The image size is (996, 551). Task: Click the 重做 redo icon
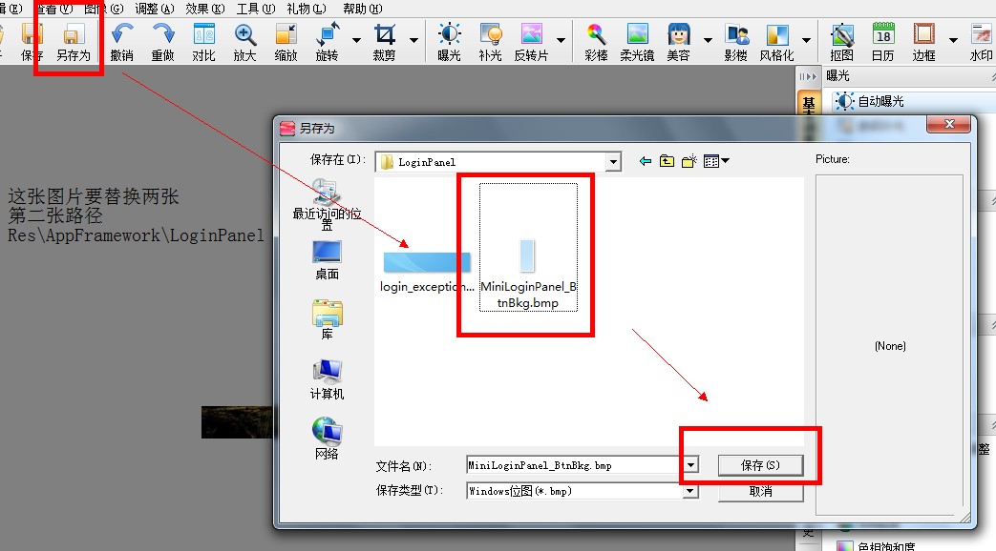pos(162,43)
